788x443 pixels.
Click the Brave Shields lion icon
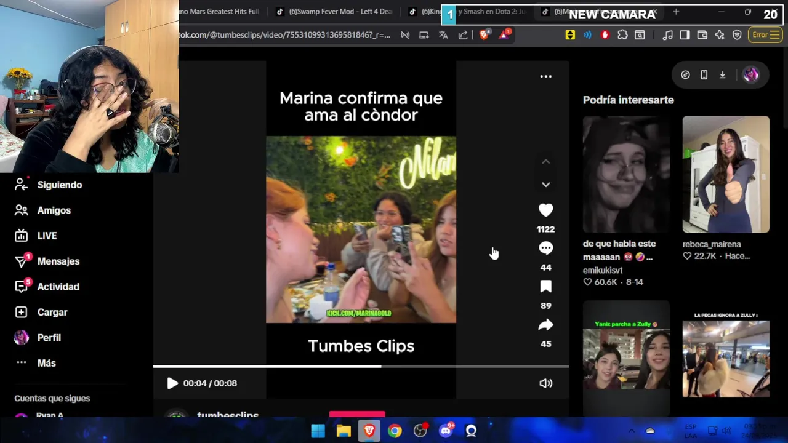(x=484, y=35)
